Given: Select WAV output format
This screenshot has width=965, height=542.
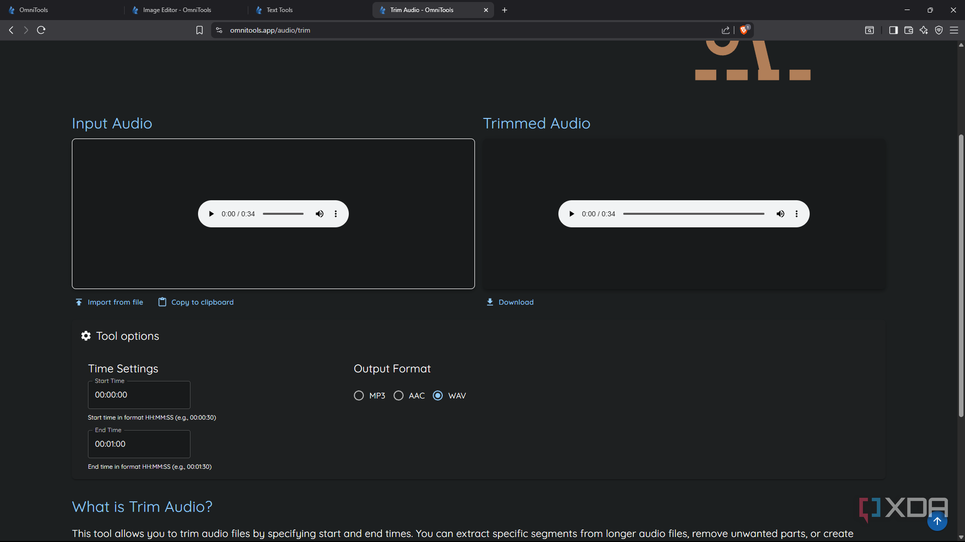Looking at the screenshot, I should point(438,396).
